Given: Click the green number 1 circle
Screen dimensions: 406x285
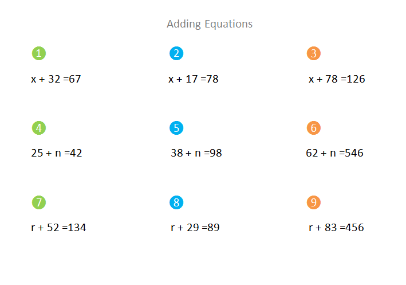Looking at the screenshot, I should (x=38, y=54).
